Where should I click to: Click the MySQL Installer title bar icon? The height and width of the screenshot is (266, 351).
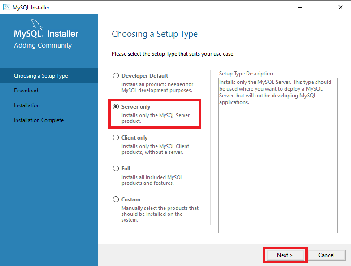(6, 7)
